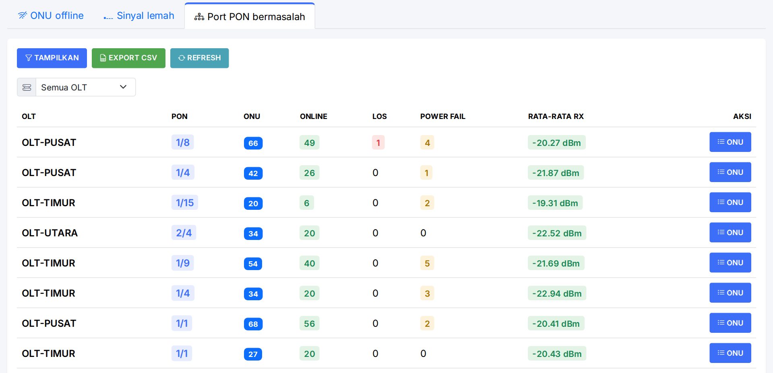
Task: Click the ONLINE column header
Action: click(314, 116)
